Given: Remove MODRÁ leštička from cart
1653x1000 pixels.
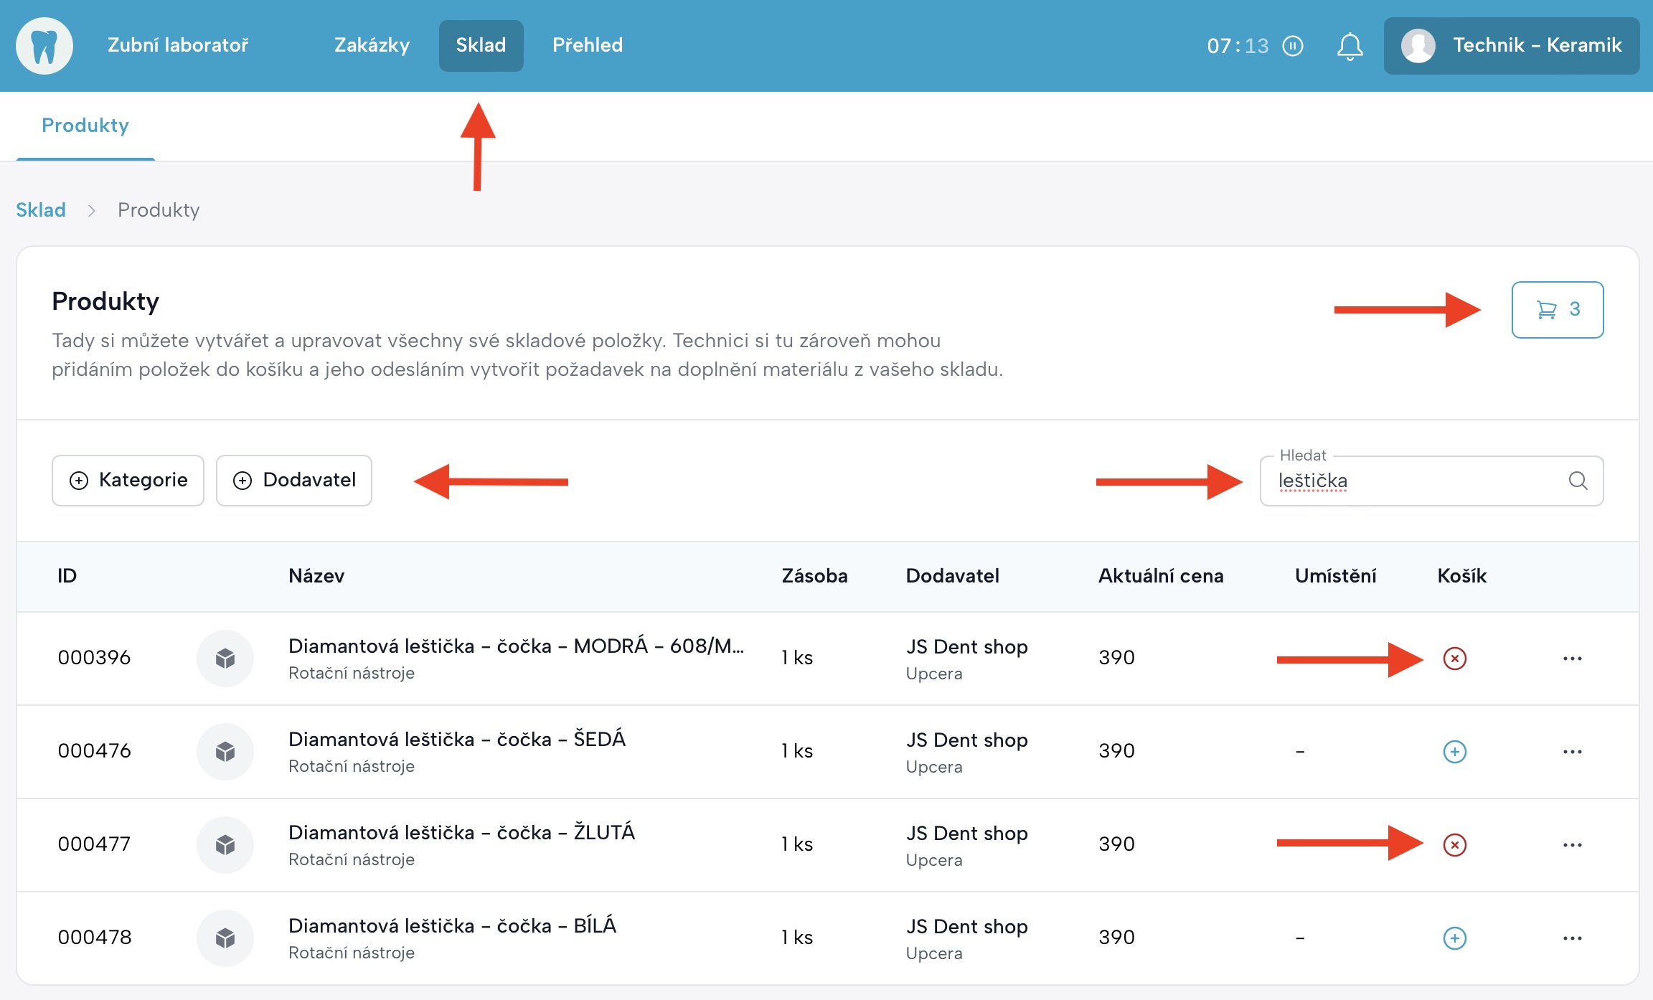Looking at the screenshot, I should (x=1454, y=658).
